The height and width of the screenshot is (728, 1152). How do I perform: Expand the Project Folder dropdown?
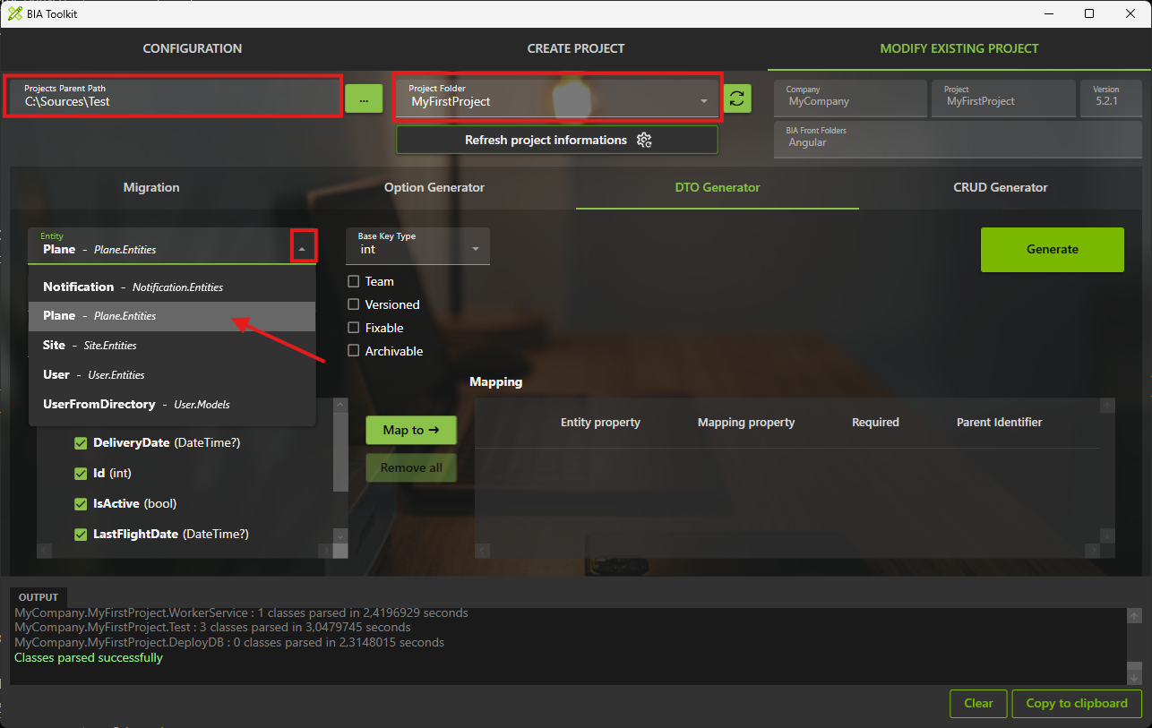coord(703,101)
